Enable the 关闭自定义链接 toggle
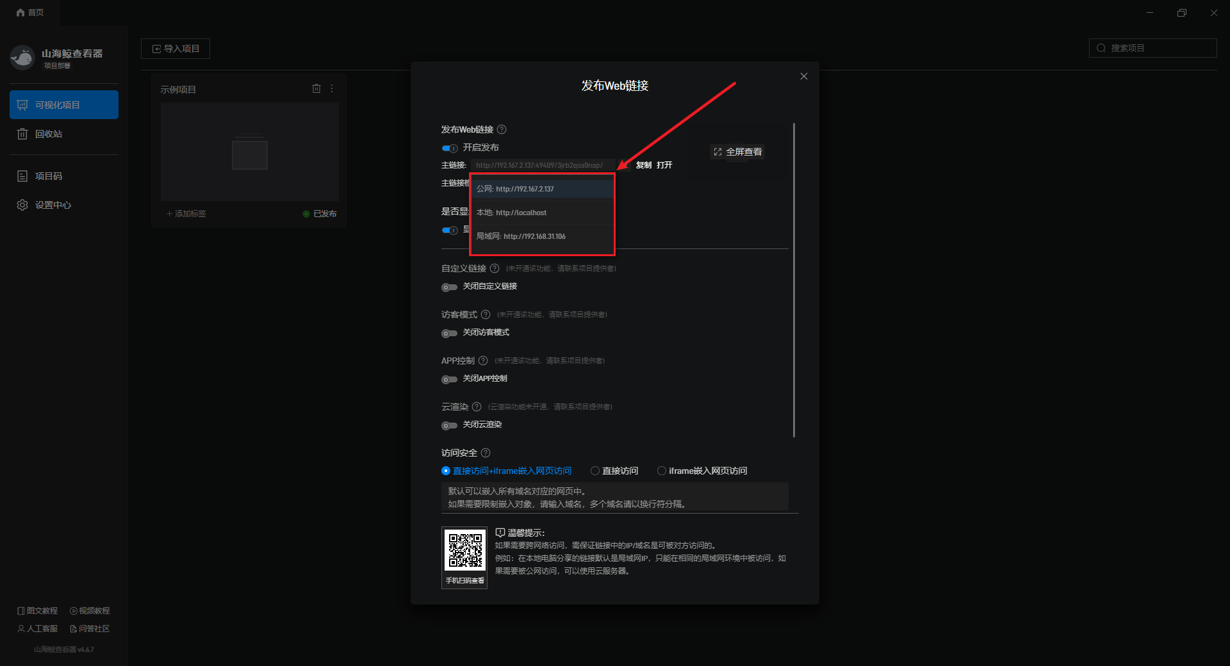The height and width of the screenshot is (666, 1230). (x=450, y=287)
